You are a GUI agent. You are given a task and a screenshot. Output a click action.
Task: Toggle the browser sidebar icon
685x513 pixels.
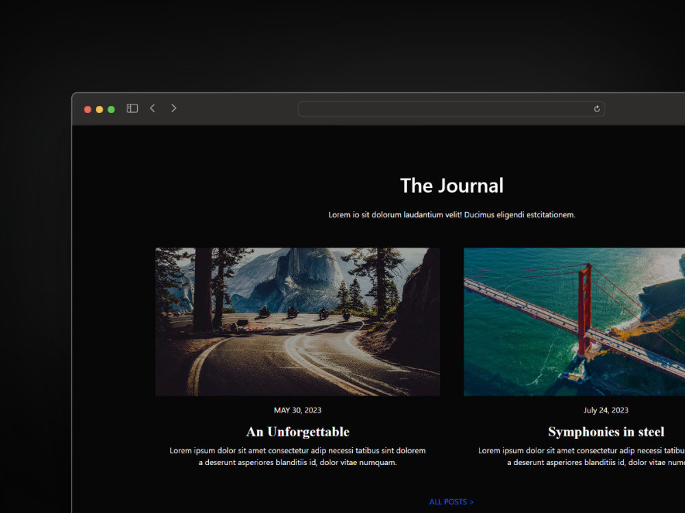pyautogui.click(x=132, y=108)
